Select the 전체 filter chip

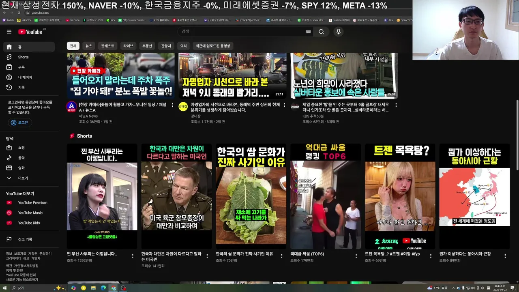pos(73,46)
